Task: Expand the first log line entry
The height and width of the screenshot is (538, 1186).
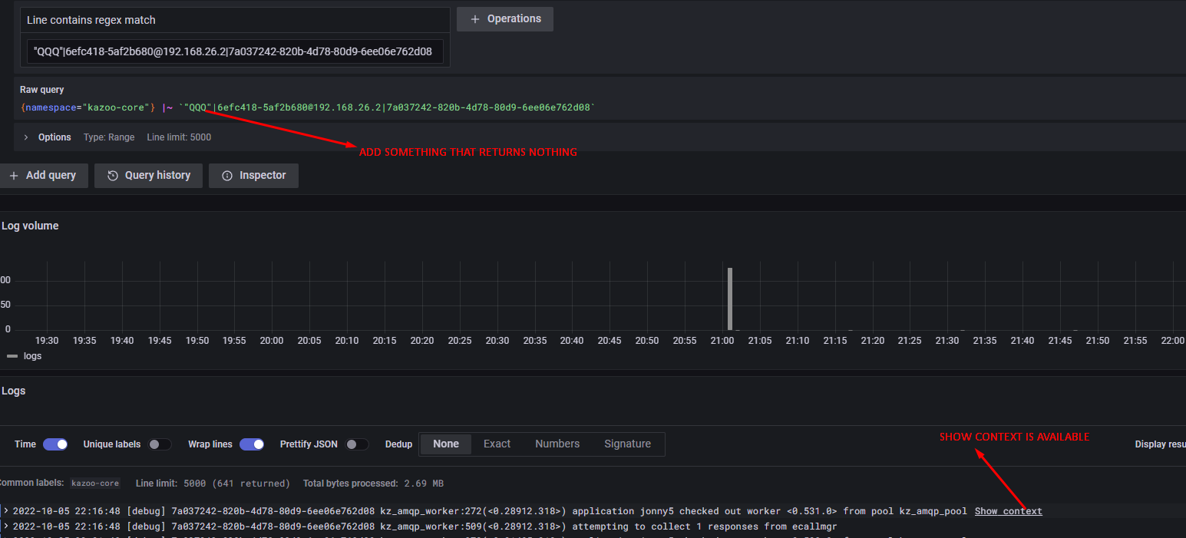Action: (6, 511)
